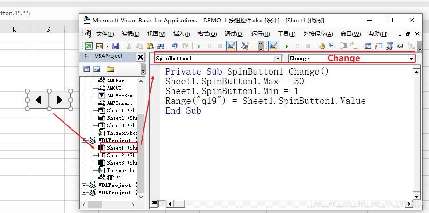
Task: Click the Project Explorer icon right of Design Mode
Action: (x=245, y=46)
